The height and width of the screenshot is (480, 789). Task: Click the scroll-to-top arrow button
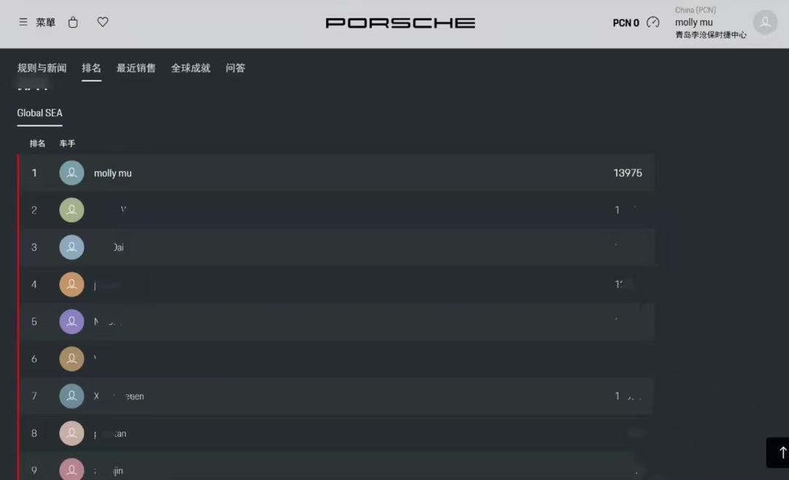(778, 452)
